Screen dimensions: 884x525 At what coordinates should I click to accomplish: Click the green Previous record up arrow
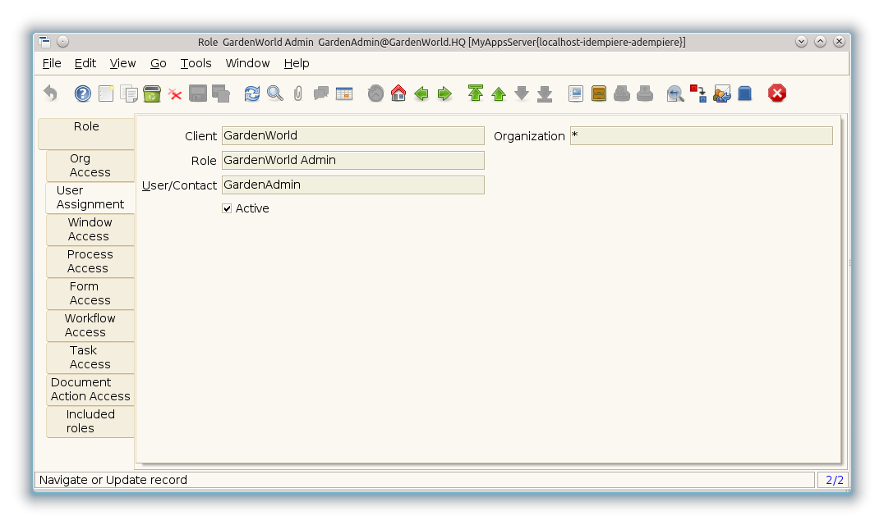click(x=499, y=94)
